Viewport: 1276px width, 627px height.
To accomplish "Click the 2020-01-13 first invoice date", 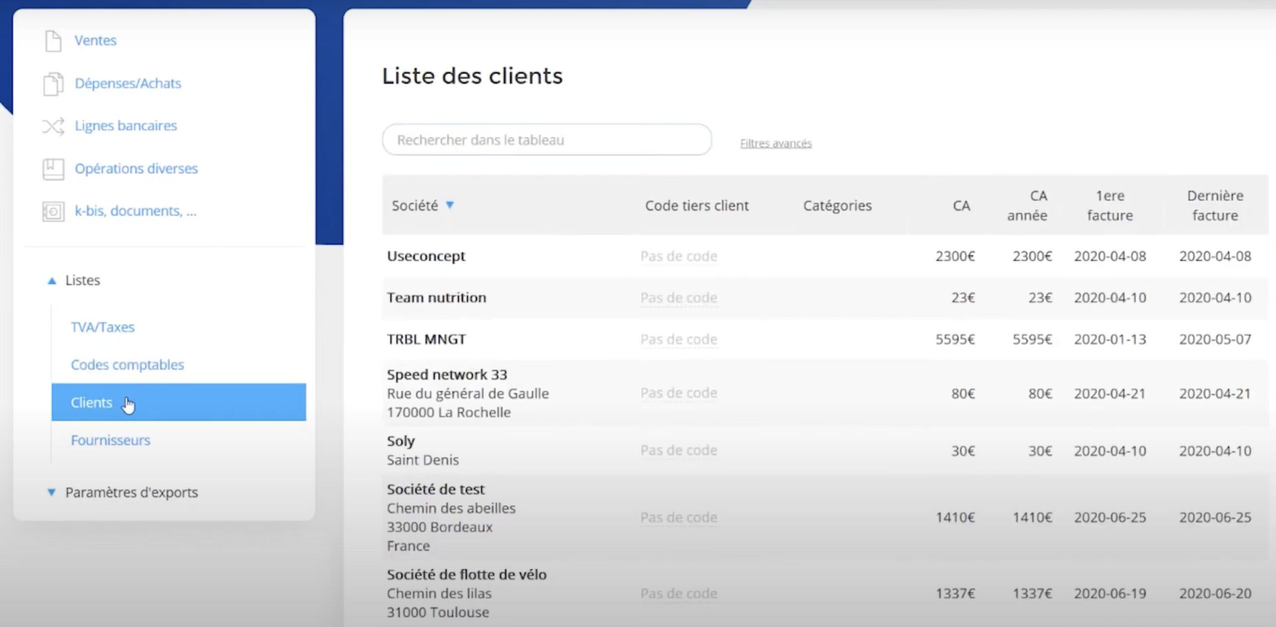I will coord(1110,339).
